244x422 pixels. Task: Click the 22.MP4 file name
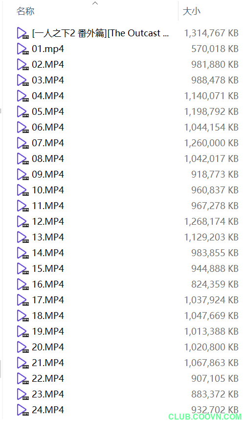[48, 378]
